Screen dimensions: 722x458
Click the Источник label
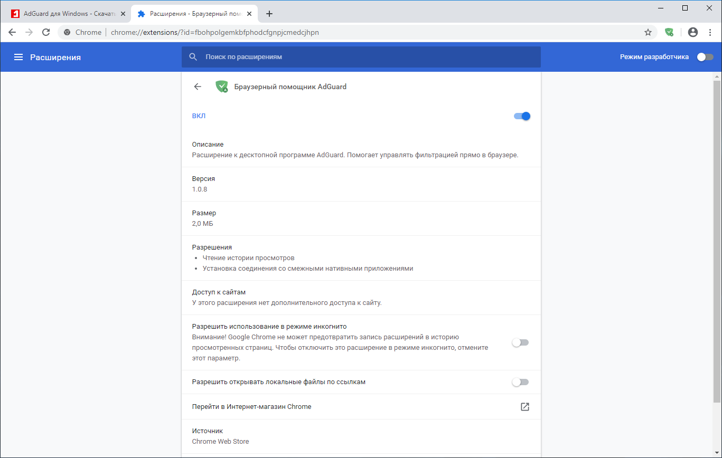[208, 431]
